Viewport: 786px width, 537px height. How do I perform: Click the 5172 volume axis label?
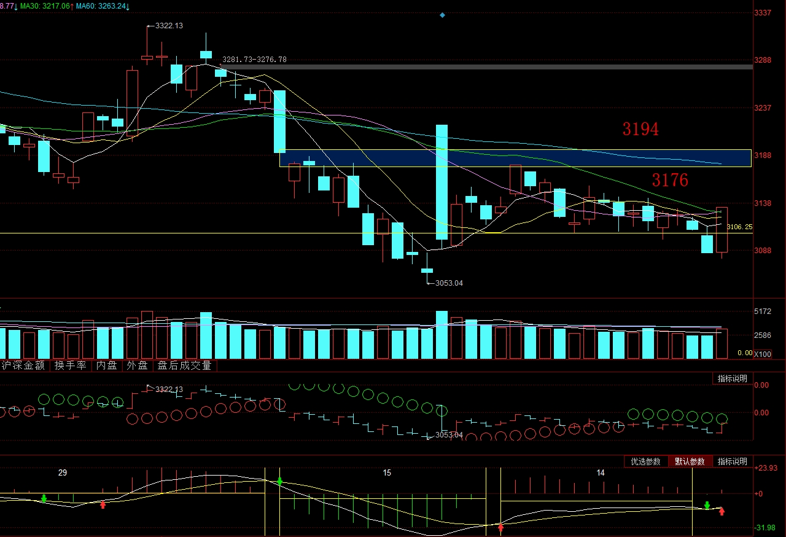click(x=763, y=312)
